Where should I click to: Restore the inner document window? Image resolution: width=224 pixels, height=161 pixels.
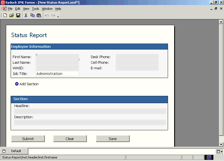coord(216,9)
